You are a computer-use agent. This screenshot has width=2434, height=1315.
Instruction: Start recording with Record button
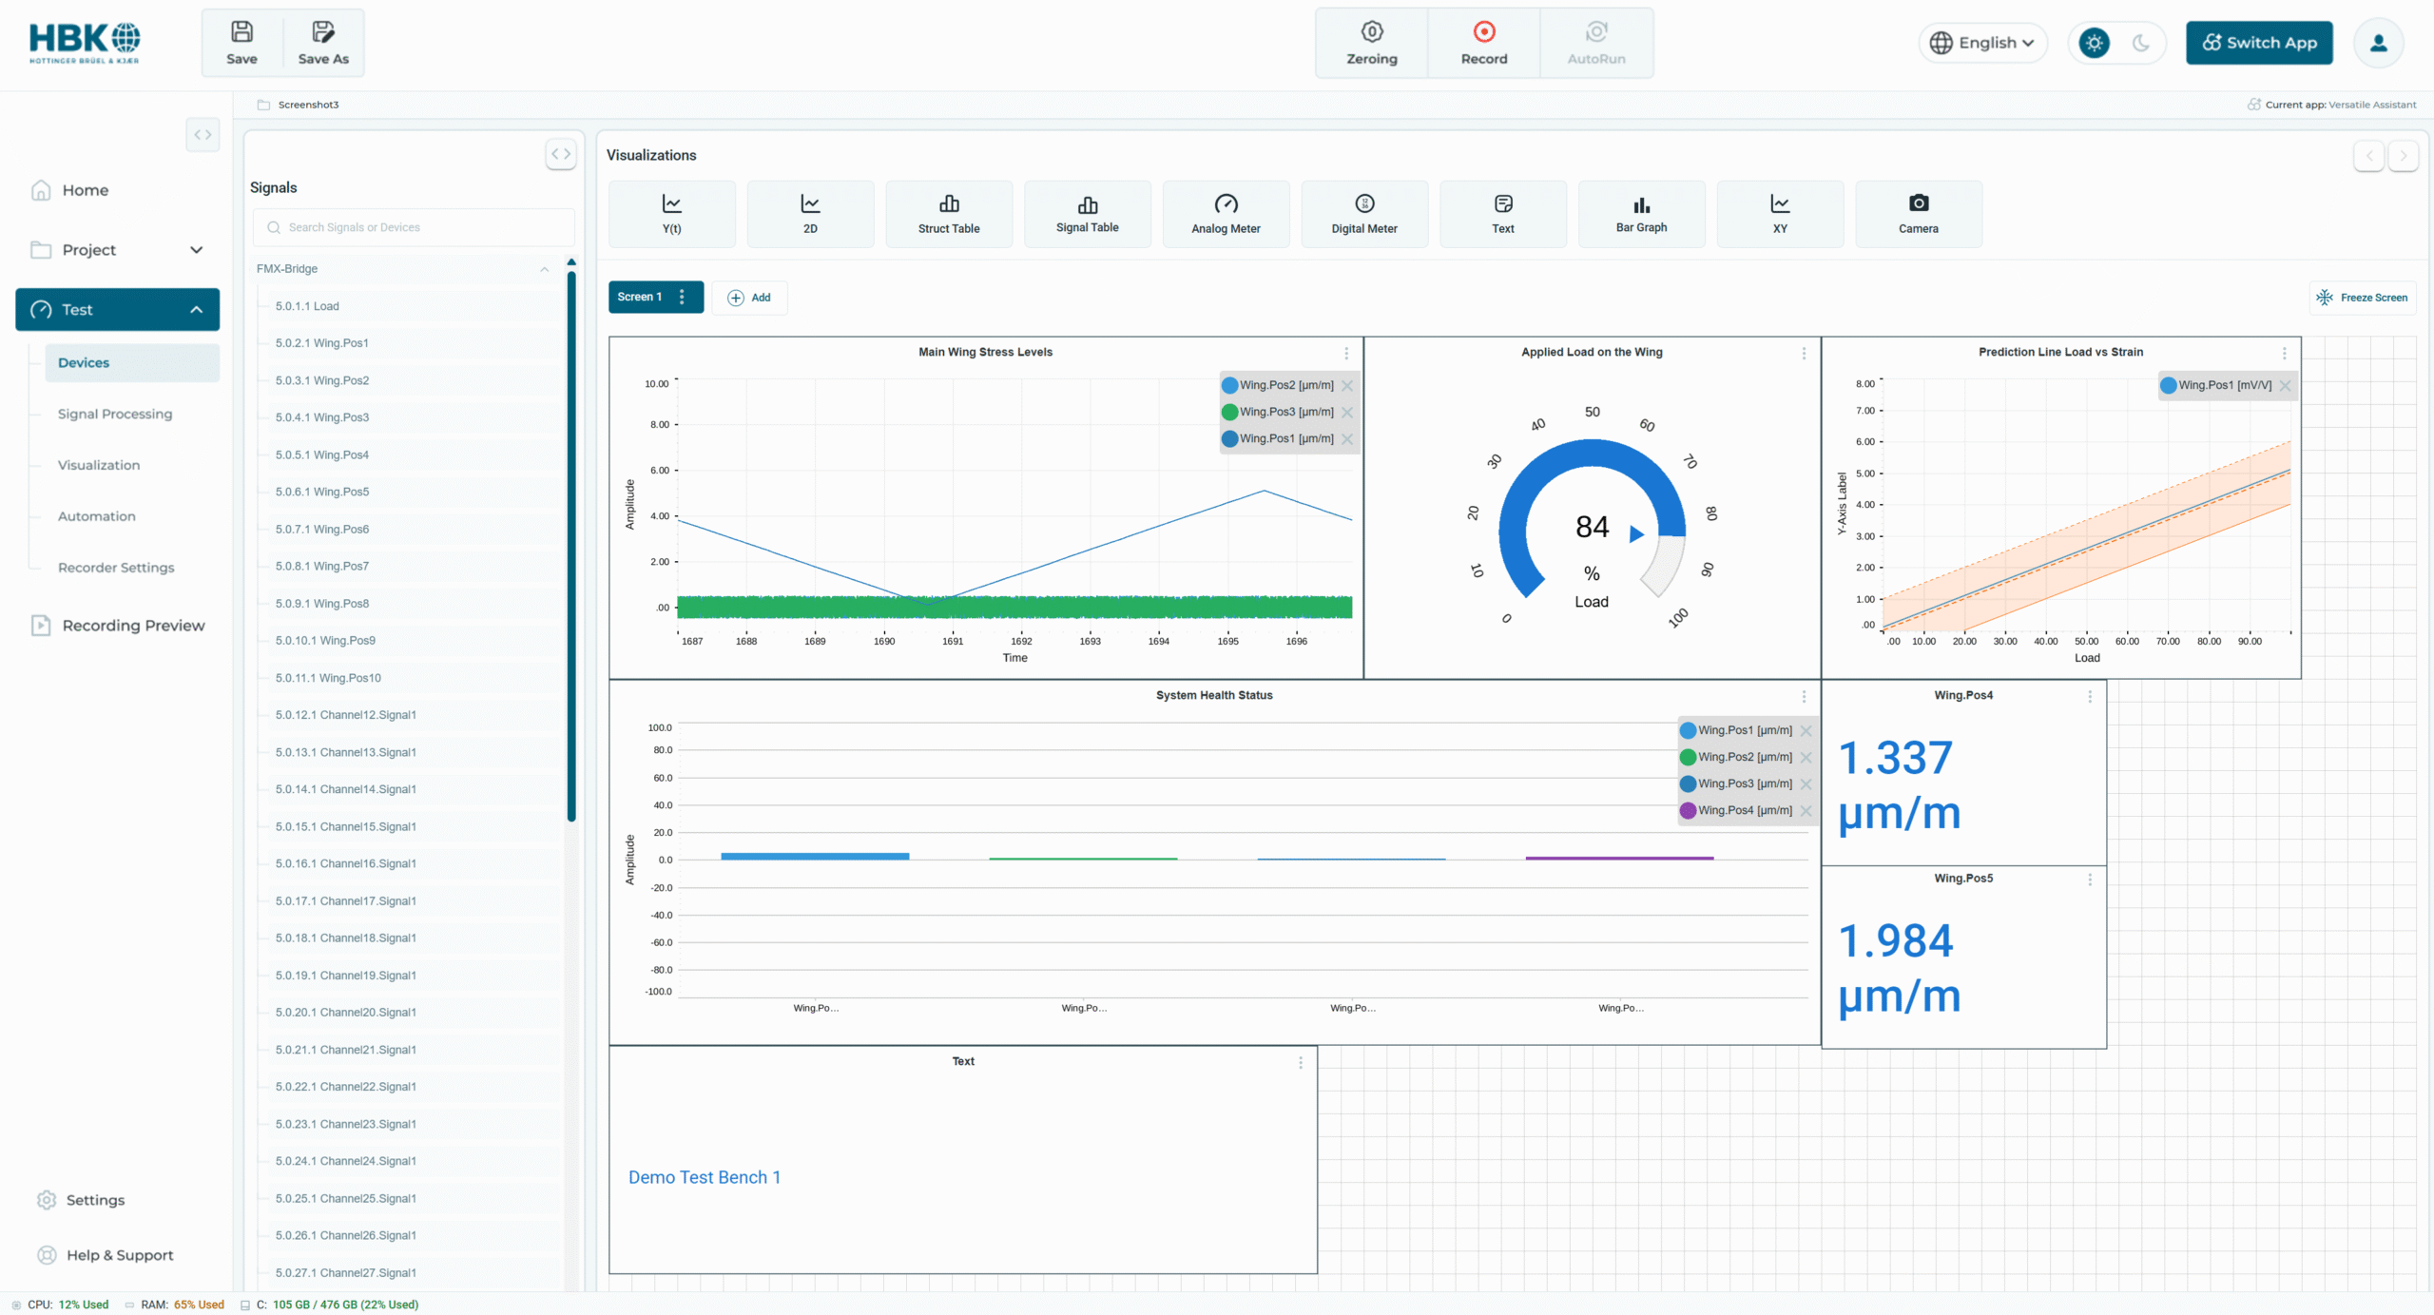tap(1483, 43)
